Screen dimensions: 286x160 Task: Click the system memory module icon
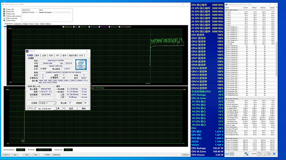pos(4,16)
